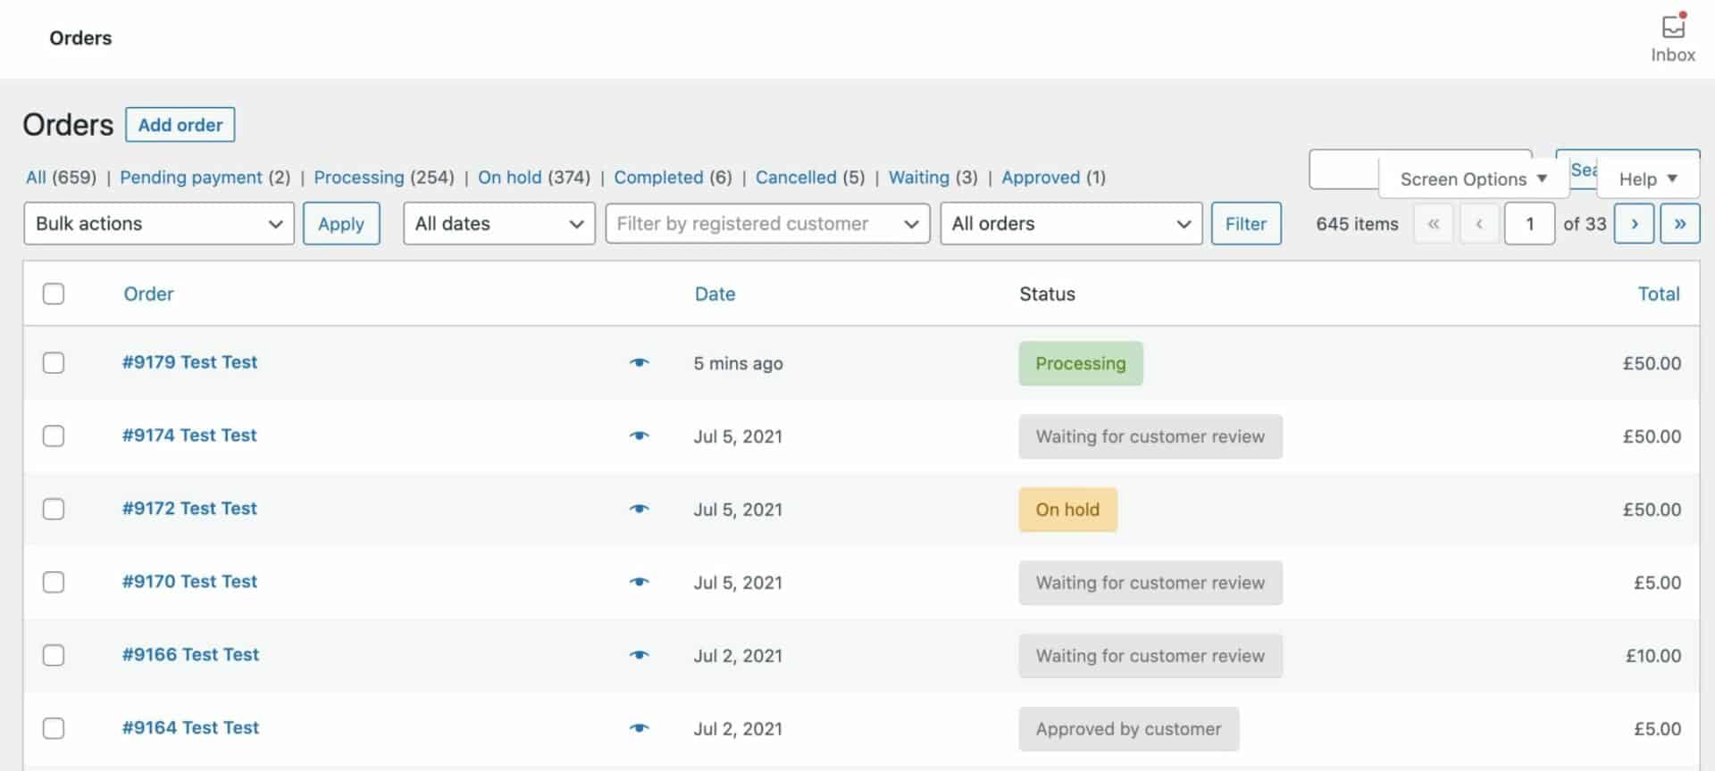The height and width of the screenshot is (771, 1715).
Task: Click Waiting for customer review on #9174
Action: [1150, 436]
